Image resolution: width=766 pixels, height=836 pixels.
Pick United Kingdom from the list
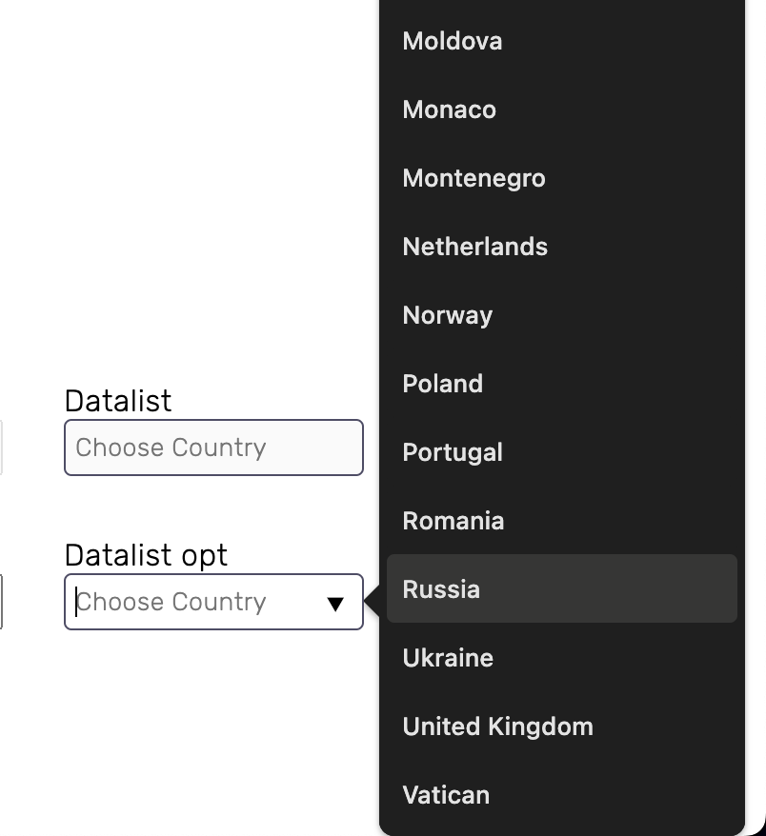562,726
